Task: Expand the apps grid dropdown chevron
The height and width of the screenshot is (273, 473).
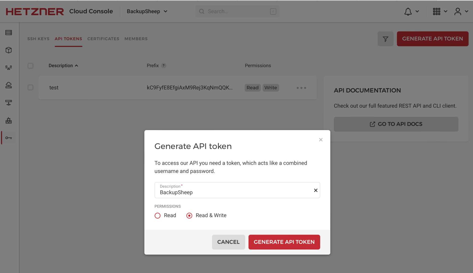Action: point(445,11)
